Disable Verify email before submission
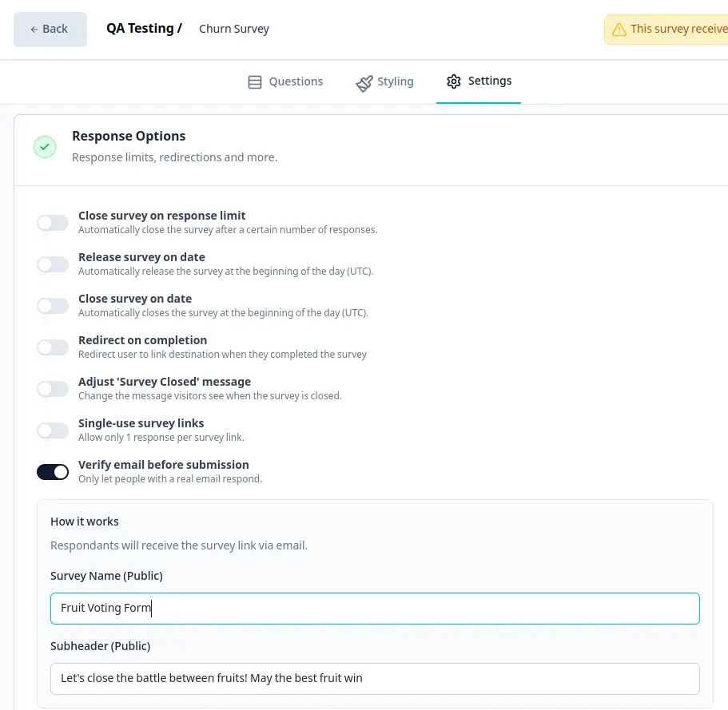728x710 pixels. pos(53,472)
